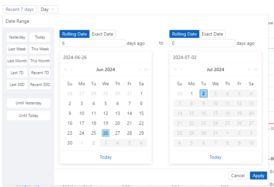Viewport: 274px width, 187px height.
Task: Click Today link under the June calendar
Action: (x=106, y=157)
